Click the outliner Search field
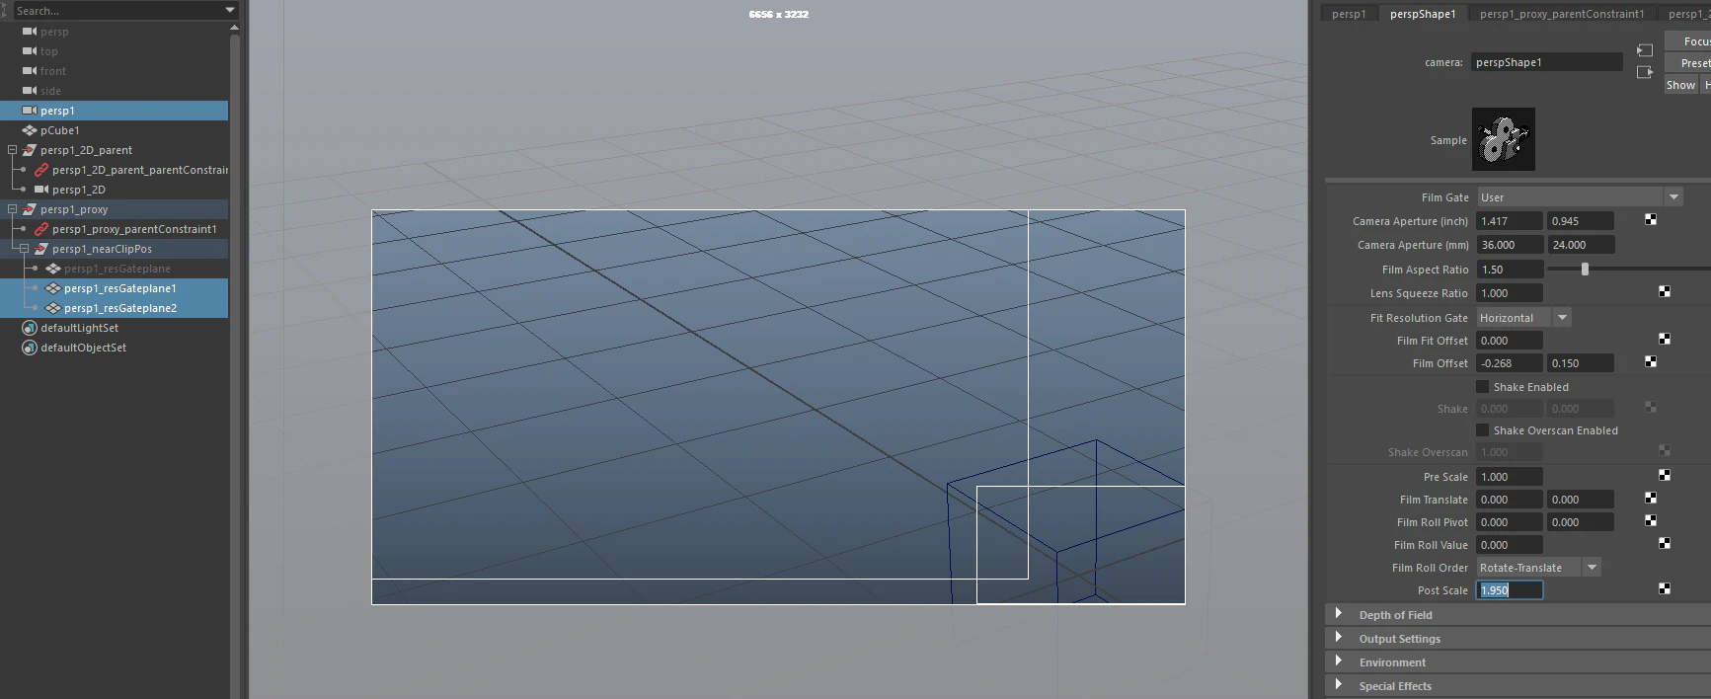Image resolution: width=1711 pixels, height=699 pixels. [x=117, y=10]
